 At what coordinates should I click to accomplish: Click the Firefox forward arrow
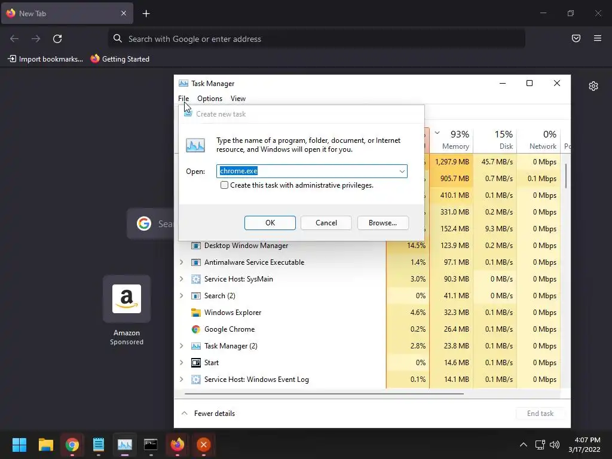point(36,39)
